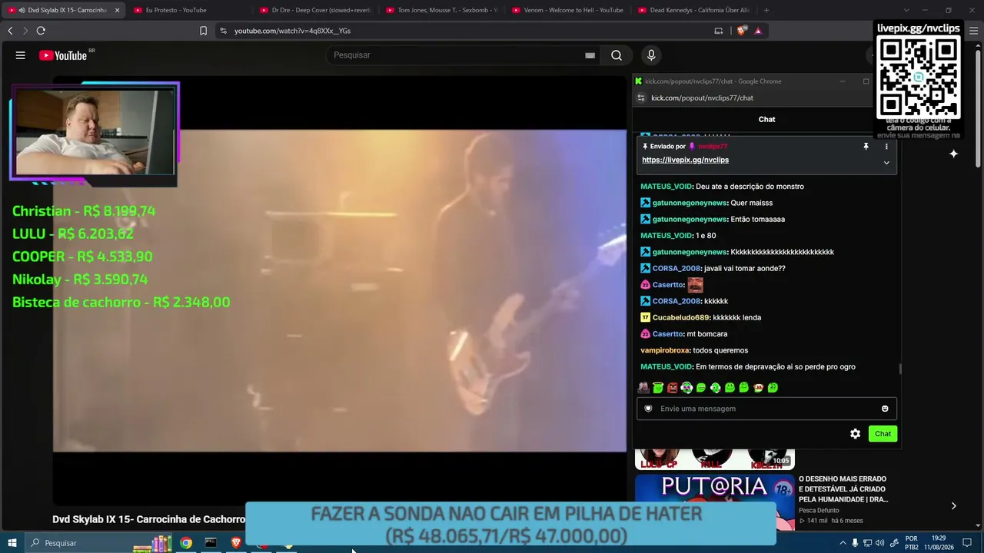984x553 pixels.
Task: Open nvclips77 profile in pinned message
Action: 713,146
